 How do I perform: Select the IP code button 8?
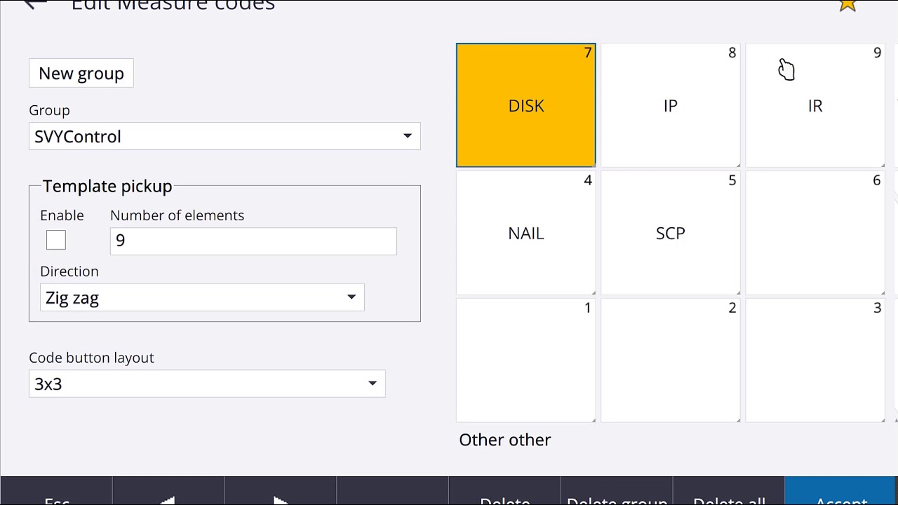point(671,105)
